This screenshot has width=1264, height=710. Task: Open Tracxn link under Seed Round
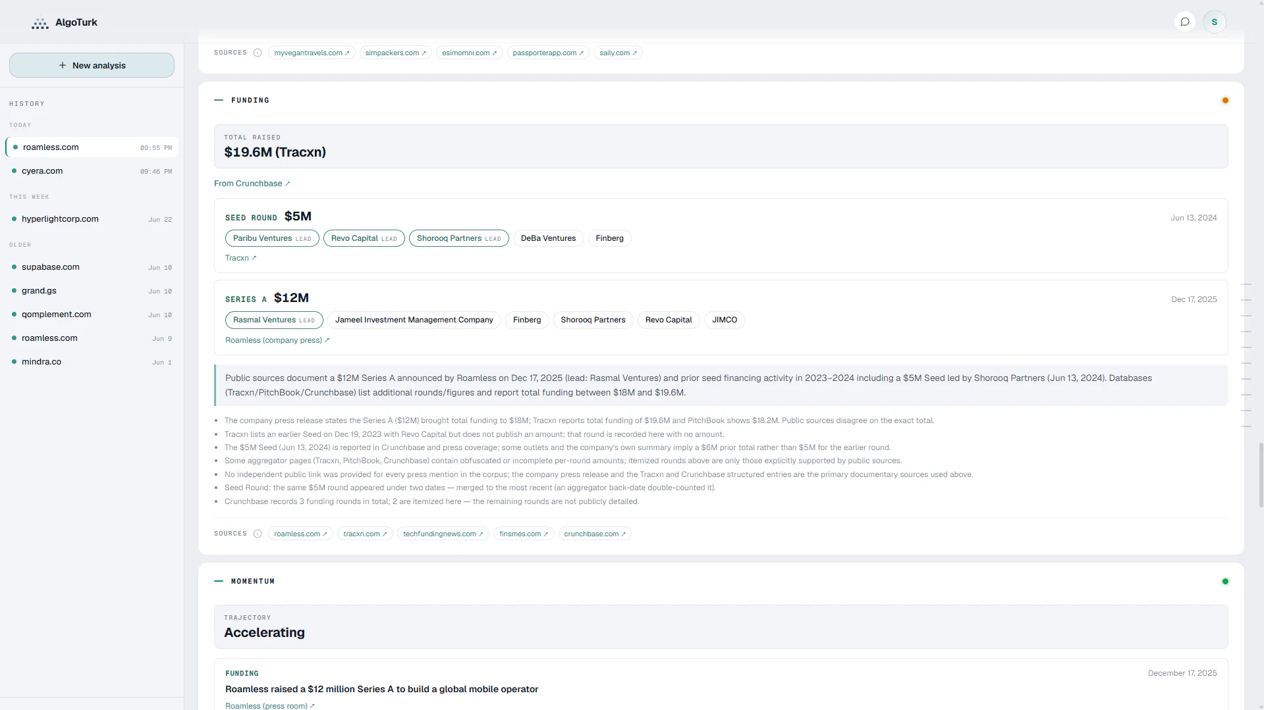click(240, 258)
